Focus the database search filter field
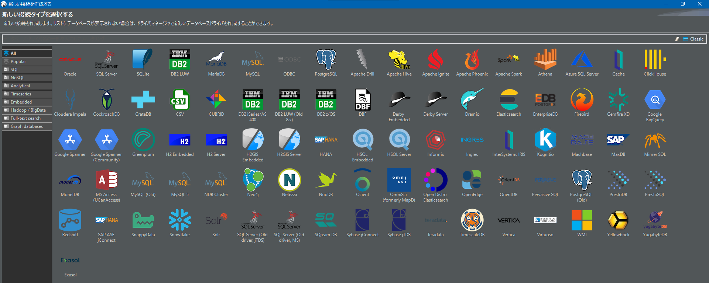The width and height of the screenshot is (709, 283). pyautogui.click(x=338, y=39)
